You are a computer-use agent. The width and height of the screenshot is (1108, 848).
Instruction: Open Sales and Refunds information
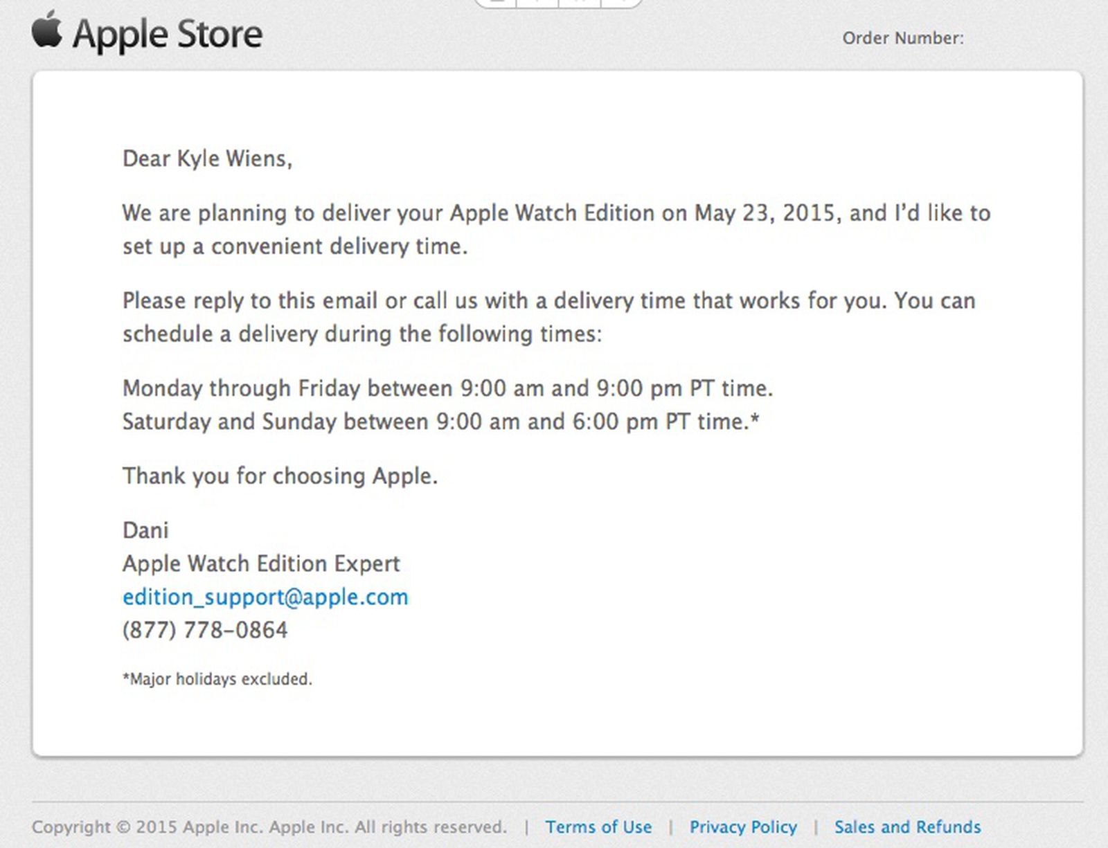coord(908,827)
